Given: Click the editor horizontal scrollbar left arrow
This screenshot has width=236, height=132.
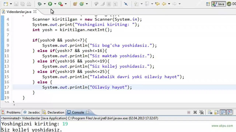Looking at the screenshot, I should [x=14, y=105].
